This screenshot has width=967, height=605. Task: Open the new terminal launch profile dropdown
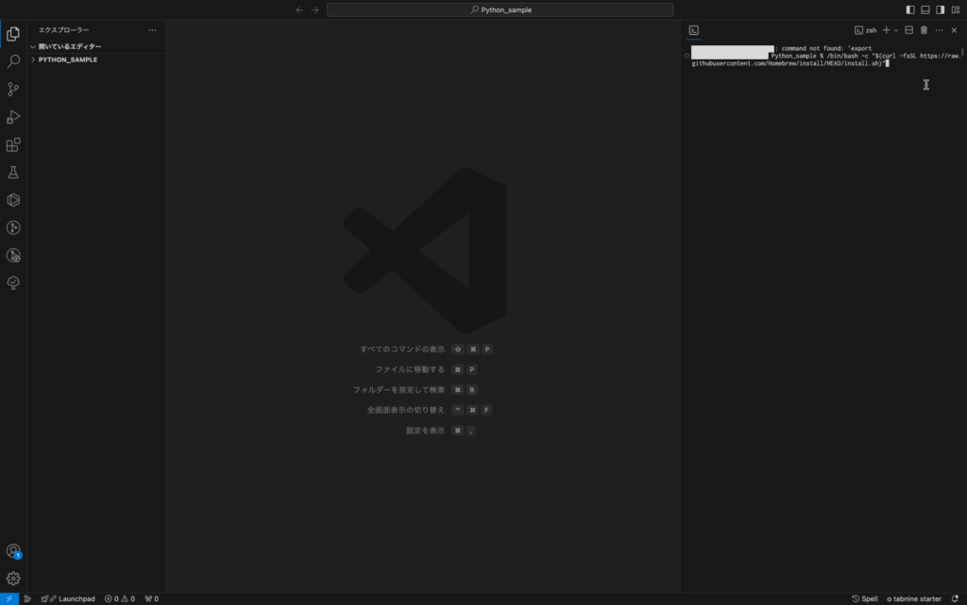click(896, 30)
